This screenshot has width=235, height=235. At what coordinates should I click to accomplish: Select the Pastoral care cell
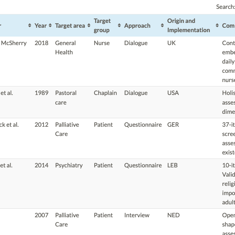coord(66,98)
